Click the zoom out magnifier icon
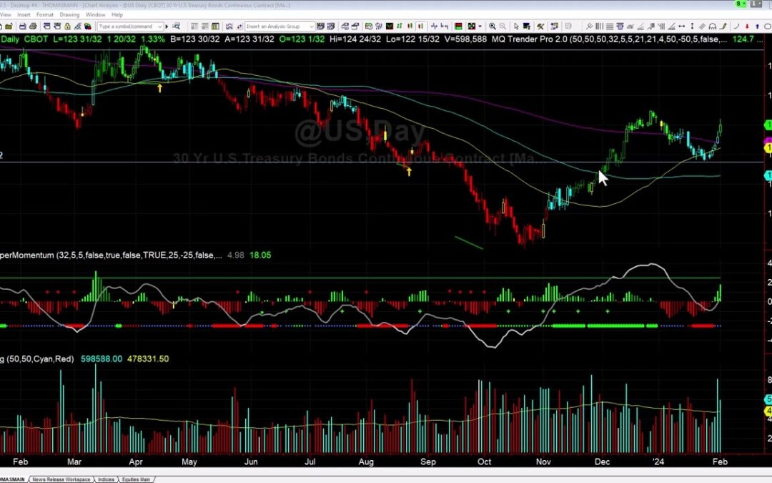The width and height of the screenshot is (772, 483). 503,26
